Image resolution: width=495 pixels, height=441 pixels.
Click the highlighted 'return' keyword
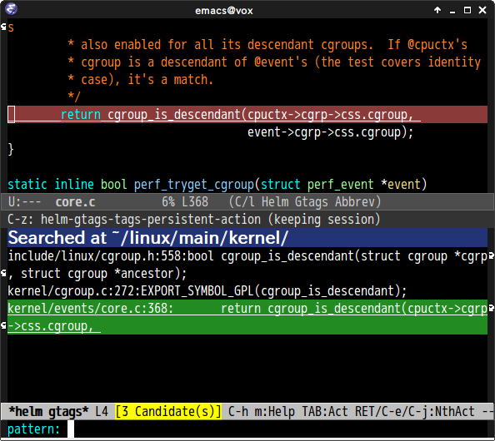pyautogui.click(x=81, y=115)
